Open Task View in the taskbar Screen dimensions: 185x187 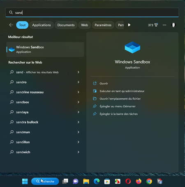coord(65,181)
